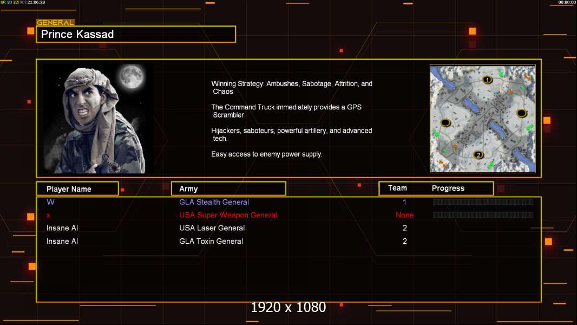Click the Team column header
This screenshot has height=325, width=577.
point(397,188)
